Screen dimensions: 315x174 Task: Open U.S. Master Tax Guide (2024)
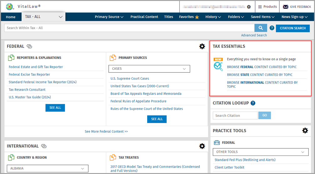[x=30, y=97]
